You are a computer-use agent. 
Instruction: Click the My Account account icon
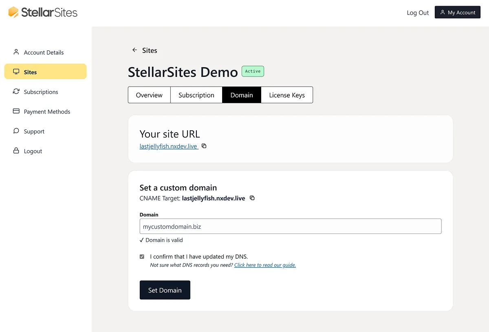442,12
